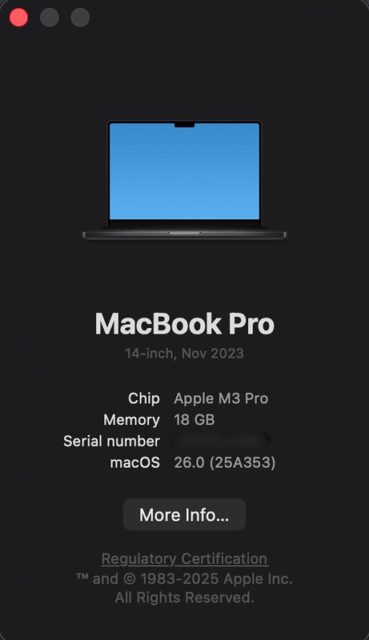Click the All Rights Reserved text
The width and height of the screenshot is (369, 640).
184,598
